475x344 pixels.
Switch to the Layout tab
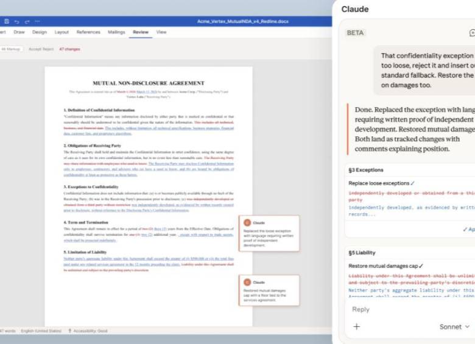pyautogui.click(x=62, y=32)
